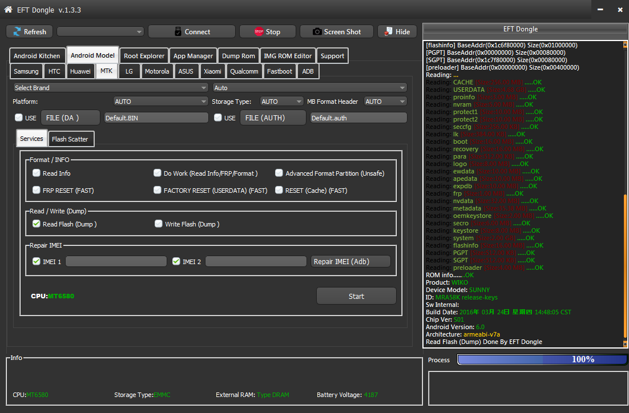Click the USB plug icon on Connect
Image resolution: width=629 pixels, height=413 pixels.
[178, 31]
